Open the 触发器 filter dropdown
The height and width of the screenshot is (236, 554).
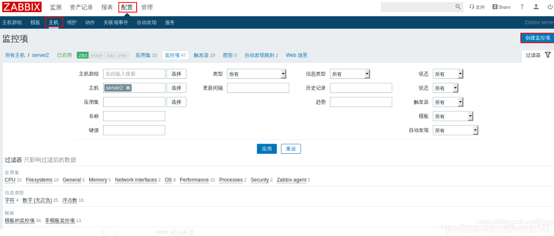pyautogui.click(x=448, y=102)
